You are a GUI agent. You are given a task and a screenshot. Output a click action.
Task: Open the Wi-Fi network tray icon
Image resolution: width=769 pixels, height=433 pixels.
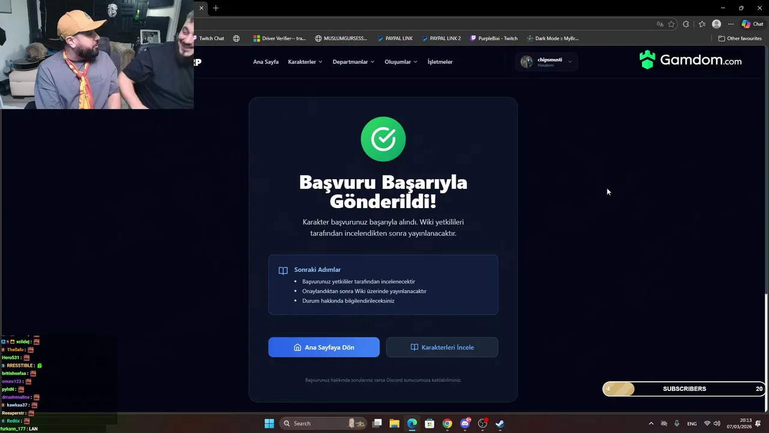pyautogui.click(x=707, y=423)
